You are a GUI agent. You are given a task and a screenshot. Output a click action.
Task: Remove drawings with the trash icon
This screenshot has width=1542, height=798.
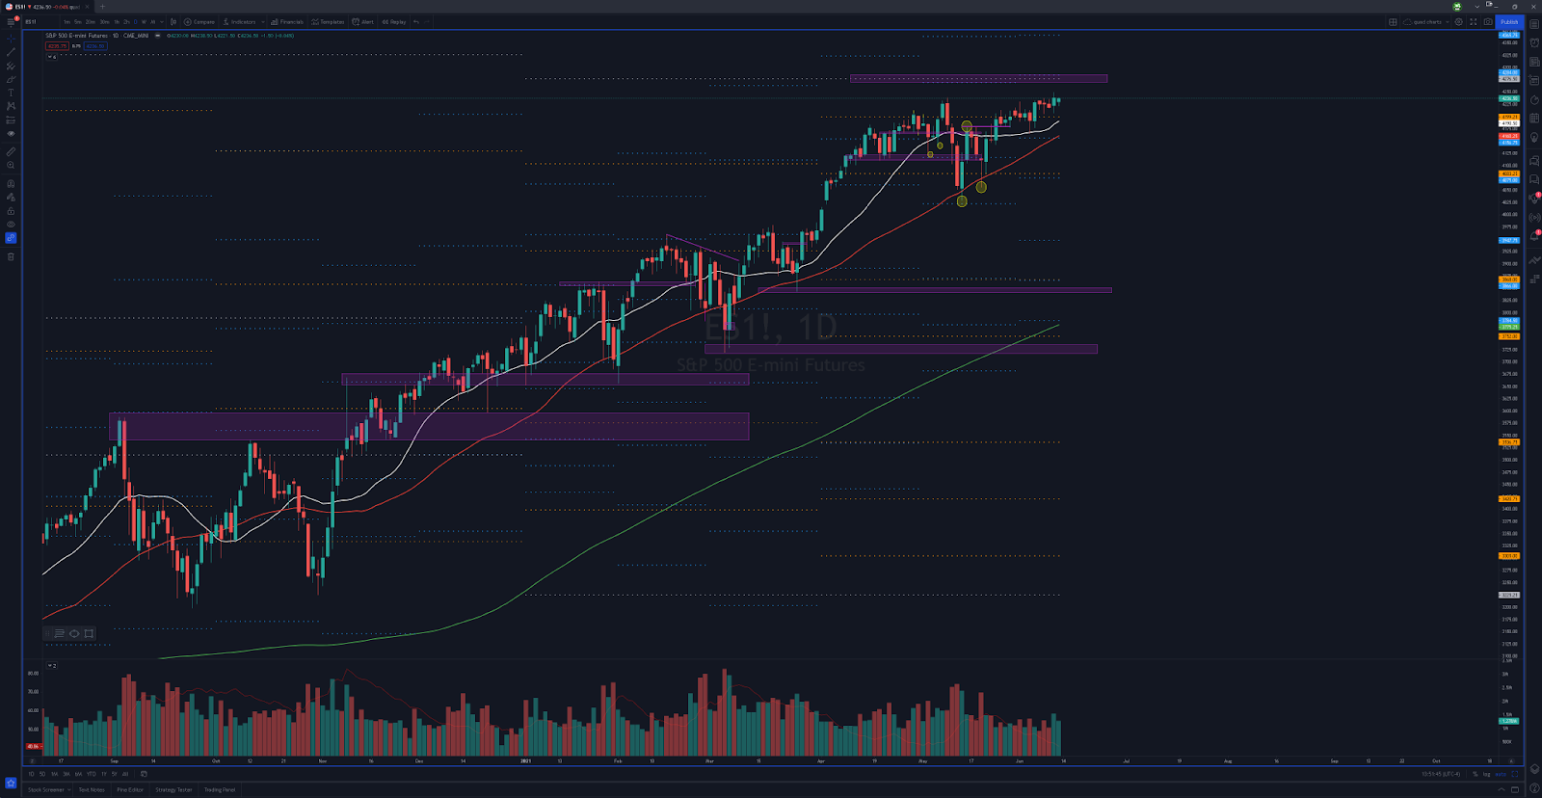[x=11, y=256]
